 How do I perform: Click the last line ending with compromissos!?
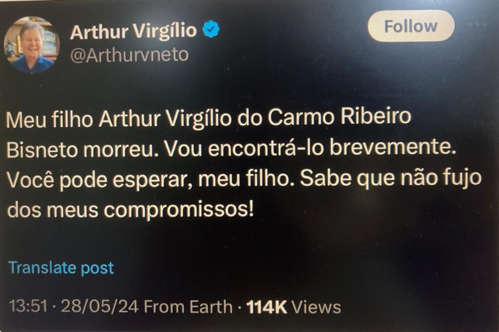131,210
